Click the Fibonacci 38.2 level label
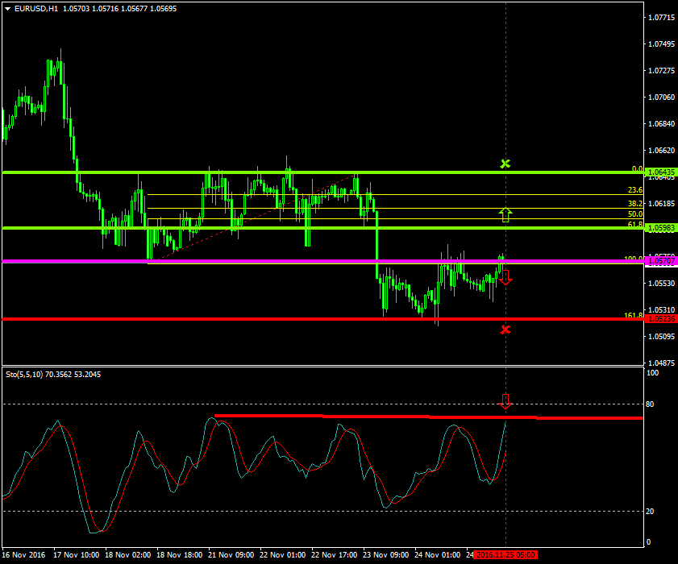This screenshot has width=678, height=564. pos(634,205)
